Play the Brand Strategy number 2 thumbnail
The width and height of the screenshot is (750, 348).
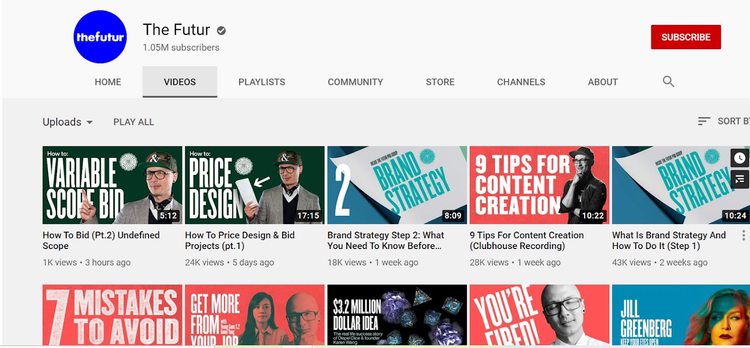397,185
